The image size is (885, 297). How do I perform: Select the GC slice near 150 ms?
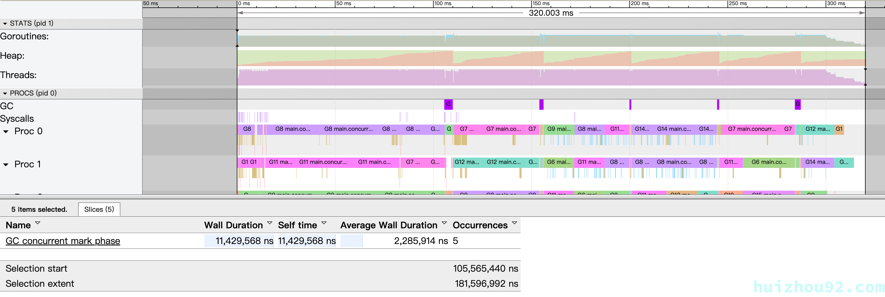tap(541, 104)
